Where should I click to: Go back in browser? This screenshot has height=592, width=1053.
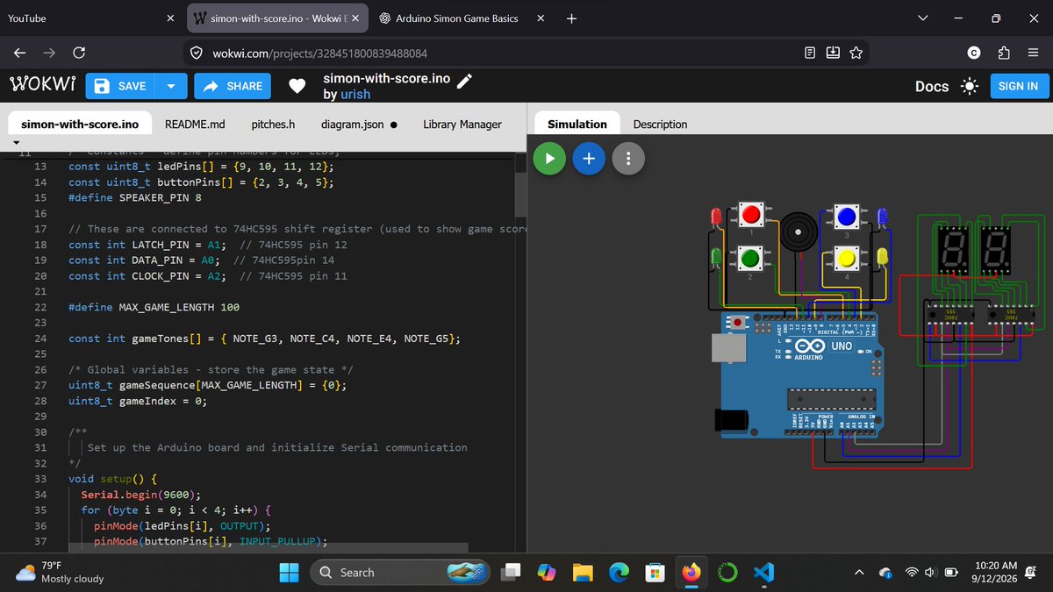point(20,53)
